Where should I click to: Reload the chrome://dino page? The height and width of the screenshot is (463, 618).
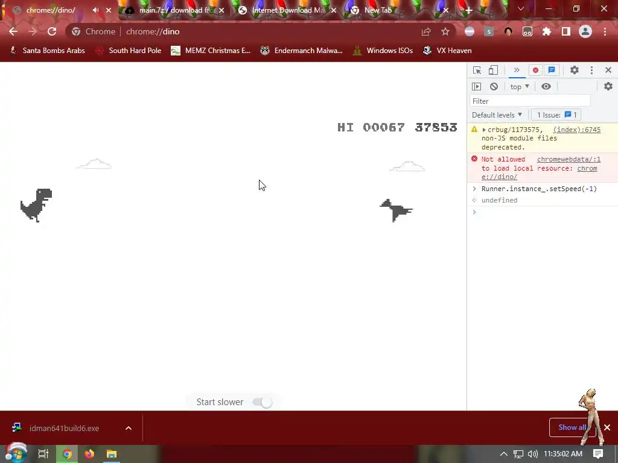tap(52, 31)
